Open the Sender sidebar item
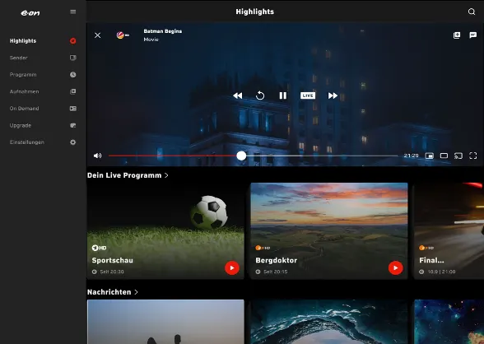The width and height of the screenshot is (484, 344). coord(43,58)
